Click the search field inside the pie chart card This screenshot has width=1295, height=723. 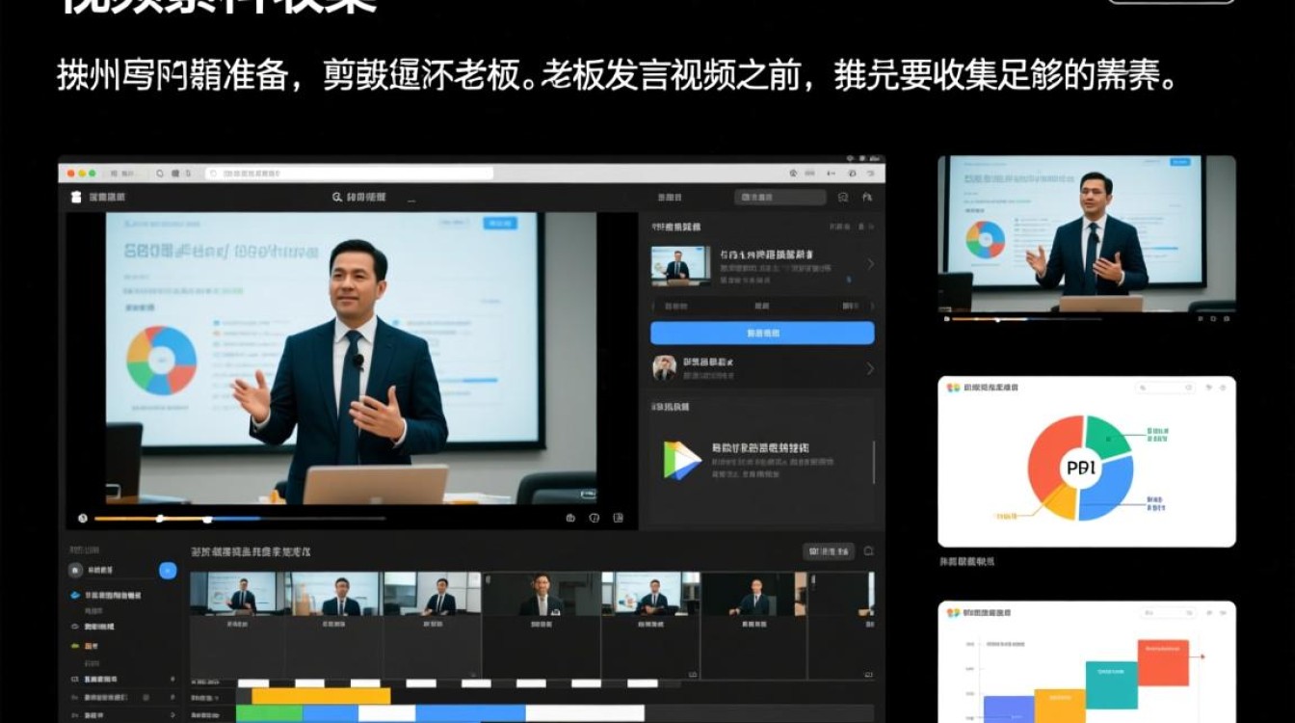pos(1164,387)
